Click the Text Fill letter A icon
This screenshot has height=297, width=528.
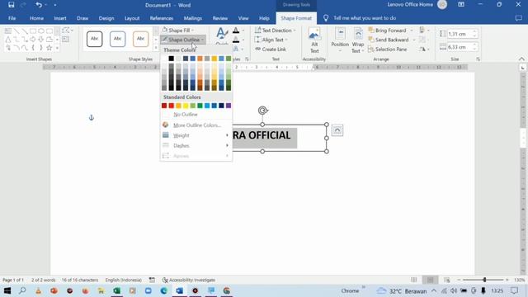tap(236, 31)
